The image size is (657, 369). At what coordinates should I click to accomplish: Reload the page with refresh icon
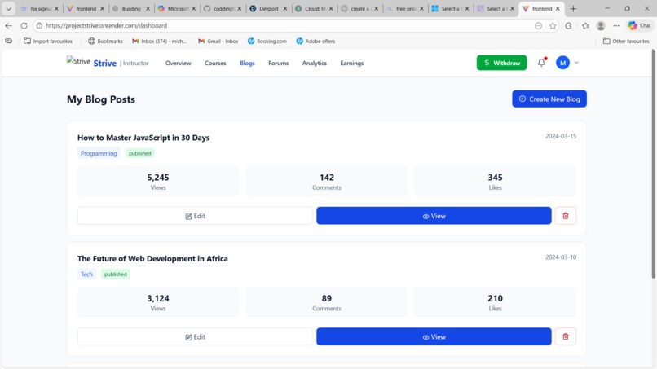pos(24,25)
